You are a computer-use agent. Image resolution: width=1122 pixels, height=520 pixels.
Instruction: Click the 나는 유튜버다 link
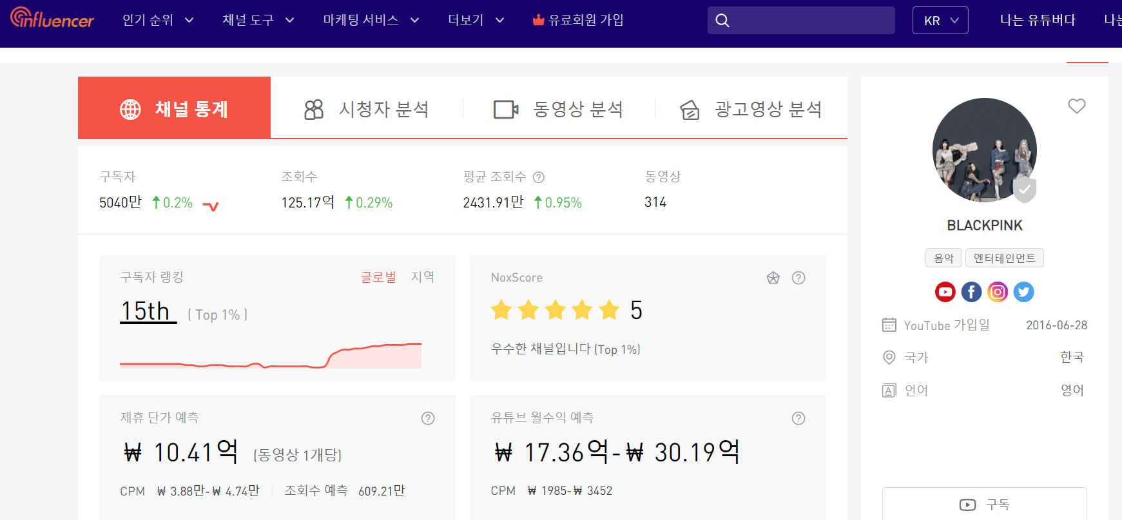click(x=1038, y=20)
